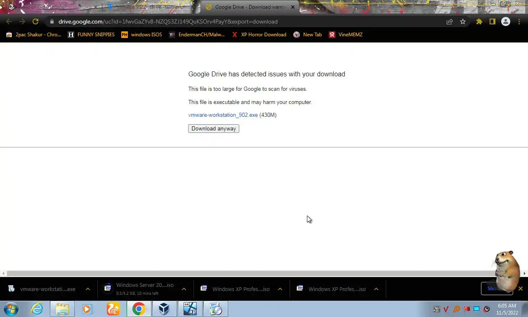The image size is (528, 317).
Task: Expand options for vmware-workstati....exe download
Action: click(x=88, y=289)
